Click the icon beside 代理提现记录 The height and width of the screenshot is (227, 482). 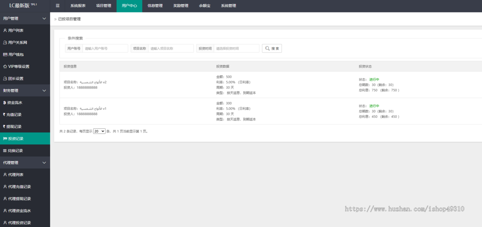click(x=5, y=199)
